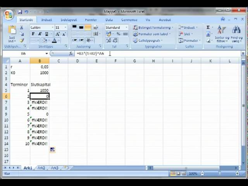Viewport: 248px width, 186px height.
Task: Insert a new worksheet tab
Action: pyautogui.click(x=67, y=168)
